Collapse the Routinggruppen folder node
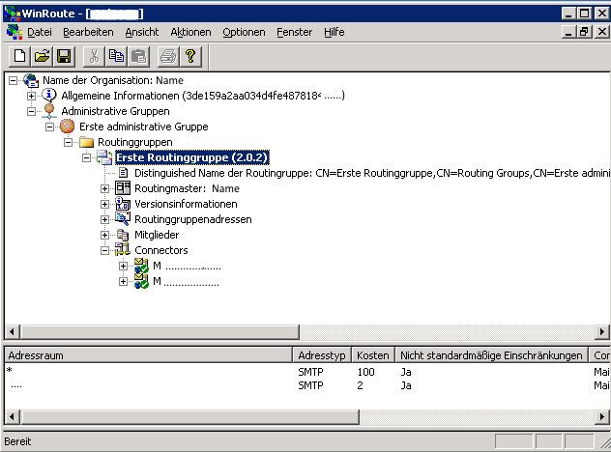 coord(69,142)
